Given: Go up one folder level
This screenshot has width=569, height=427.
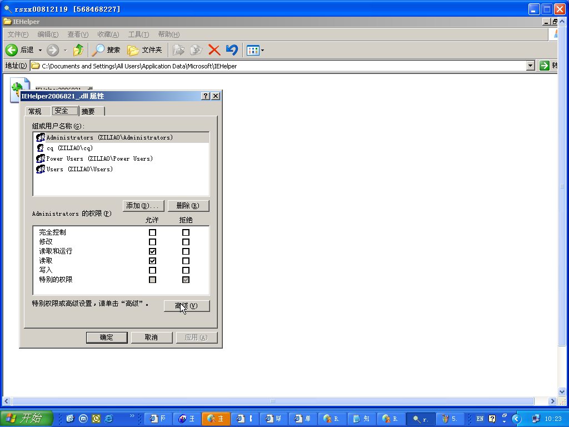Looking at the screenshot, I should [x=78, y=49].
